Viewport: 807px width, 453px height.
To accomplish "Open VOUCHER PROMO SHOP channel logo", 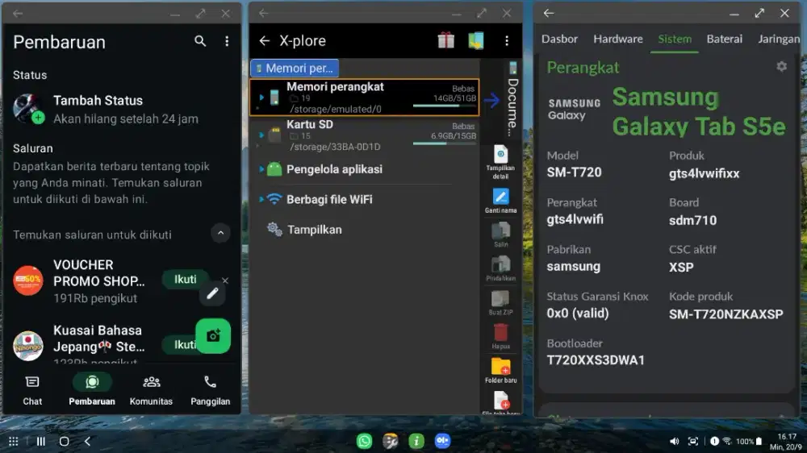I will point(27,281).
